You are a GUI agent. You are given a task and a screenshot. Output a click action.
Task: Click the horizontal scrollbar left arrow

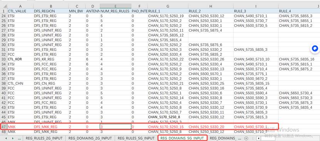258,138
